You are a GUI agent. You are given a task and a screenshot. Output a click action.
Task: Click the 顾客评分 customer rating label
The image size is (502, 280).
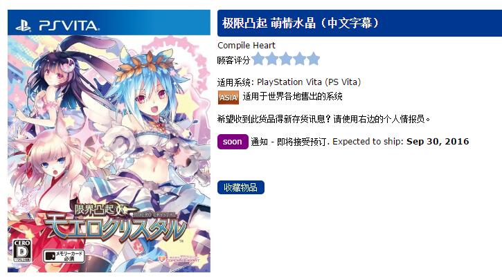pos(233,60)
